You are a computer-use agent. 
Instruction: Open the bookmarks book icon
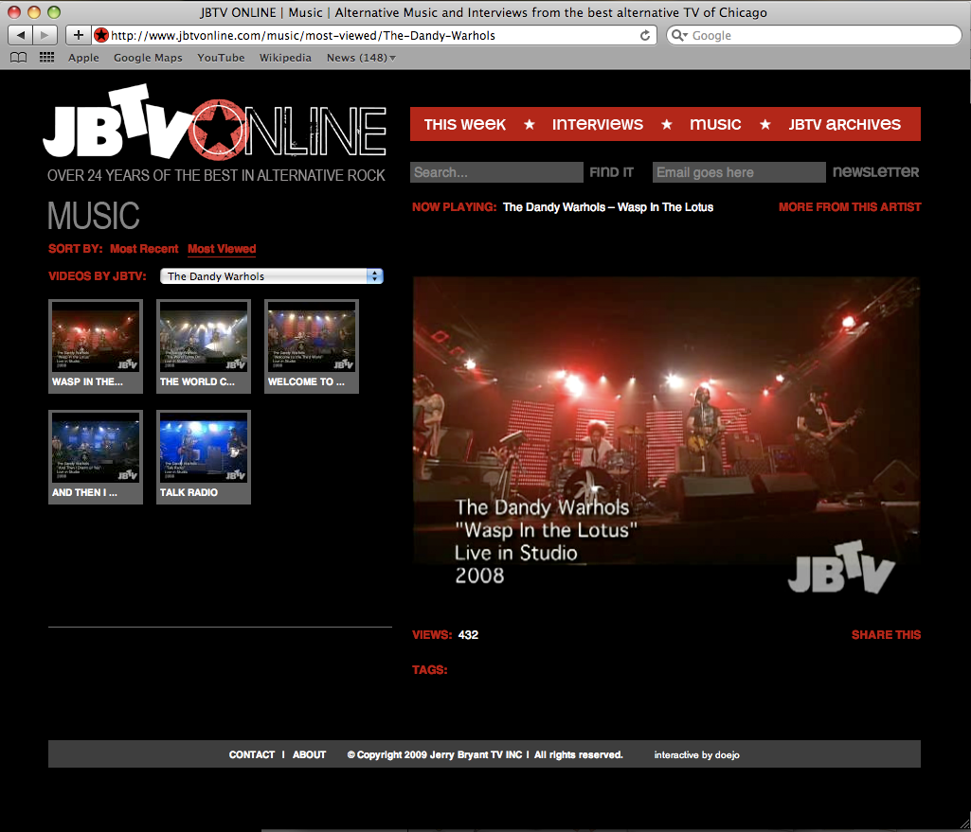click(19, 58)
